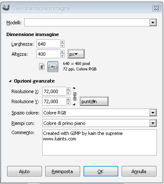The height and width of the screenshot is (184, 164).
Task: Click the Risoluzione Y input field
Action: (x=54, y=101)
